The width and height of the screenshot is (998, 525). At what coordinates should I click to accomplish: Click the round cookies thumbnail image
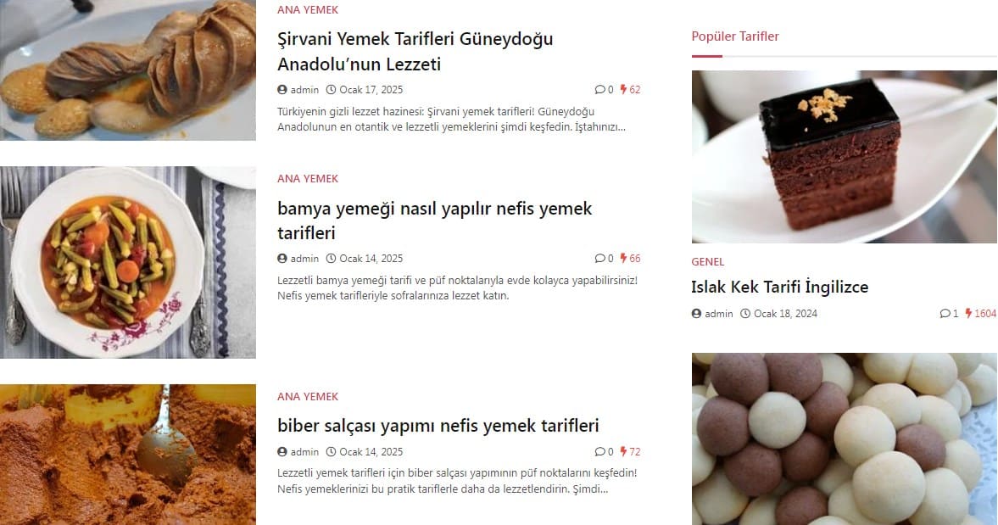(x=844, y=439)
